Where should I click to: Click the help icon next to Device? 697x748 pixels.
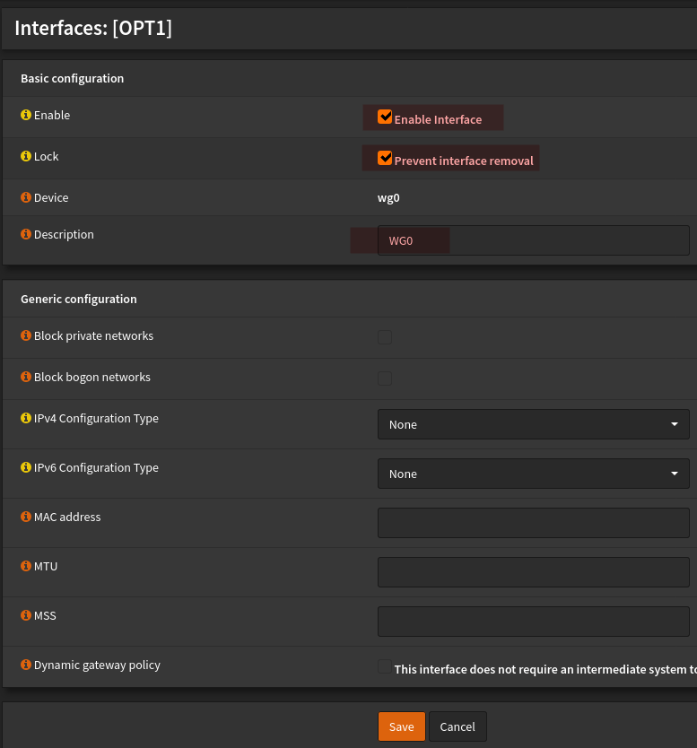(x=26, y=198)
